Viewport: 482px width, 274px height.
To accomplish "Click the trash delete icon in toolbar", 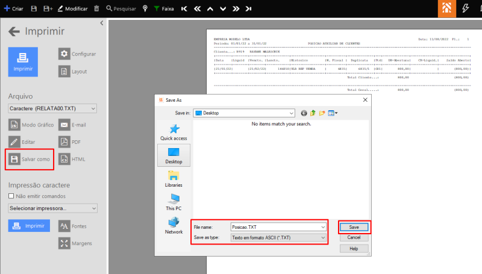I will tap(96, 8).
